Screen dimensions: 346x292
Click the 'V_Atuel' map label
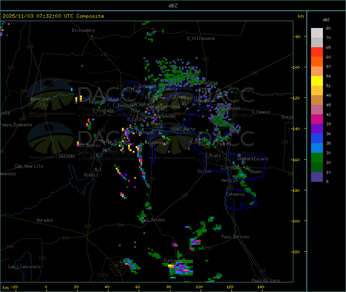tap(198, 142)
